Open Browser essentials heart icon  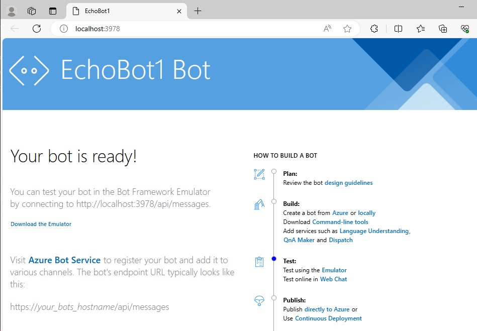465,29
